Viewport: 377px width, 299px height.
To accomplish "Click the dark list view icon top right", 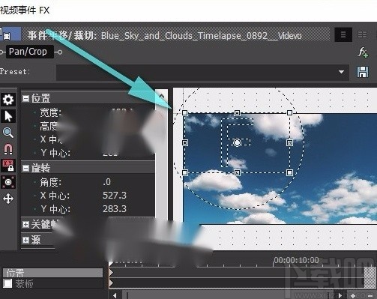I will pos(343,34).
